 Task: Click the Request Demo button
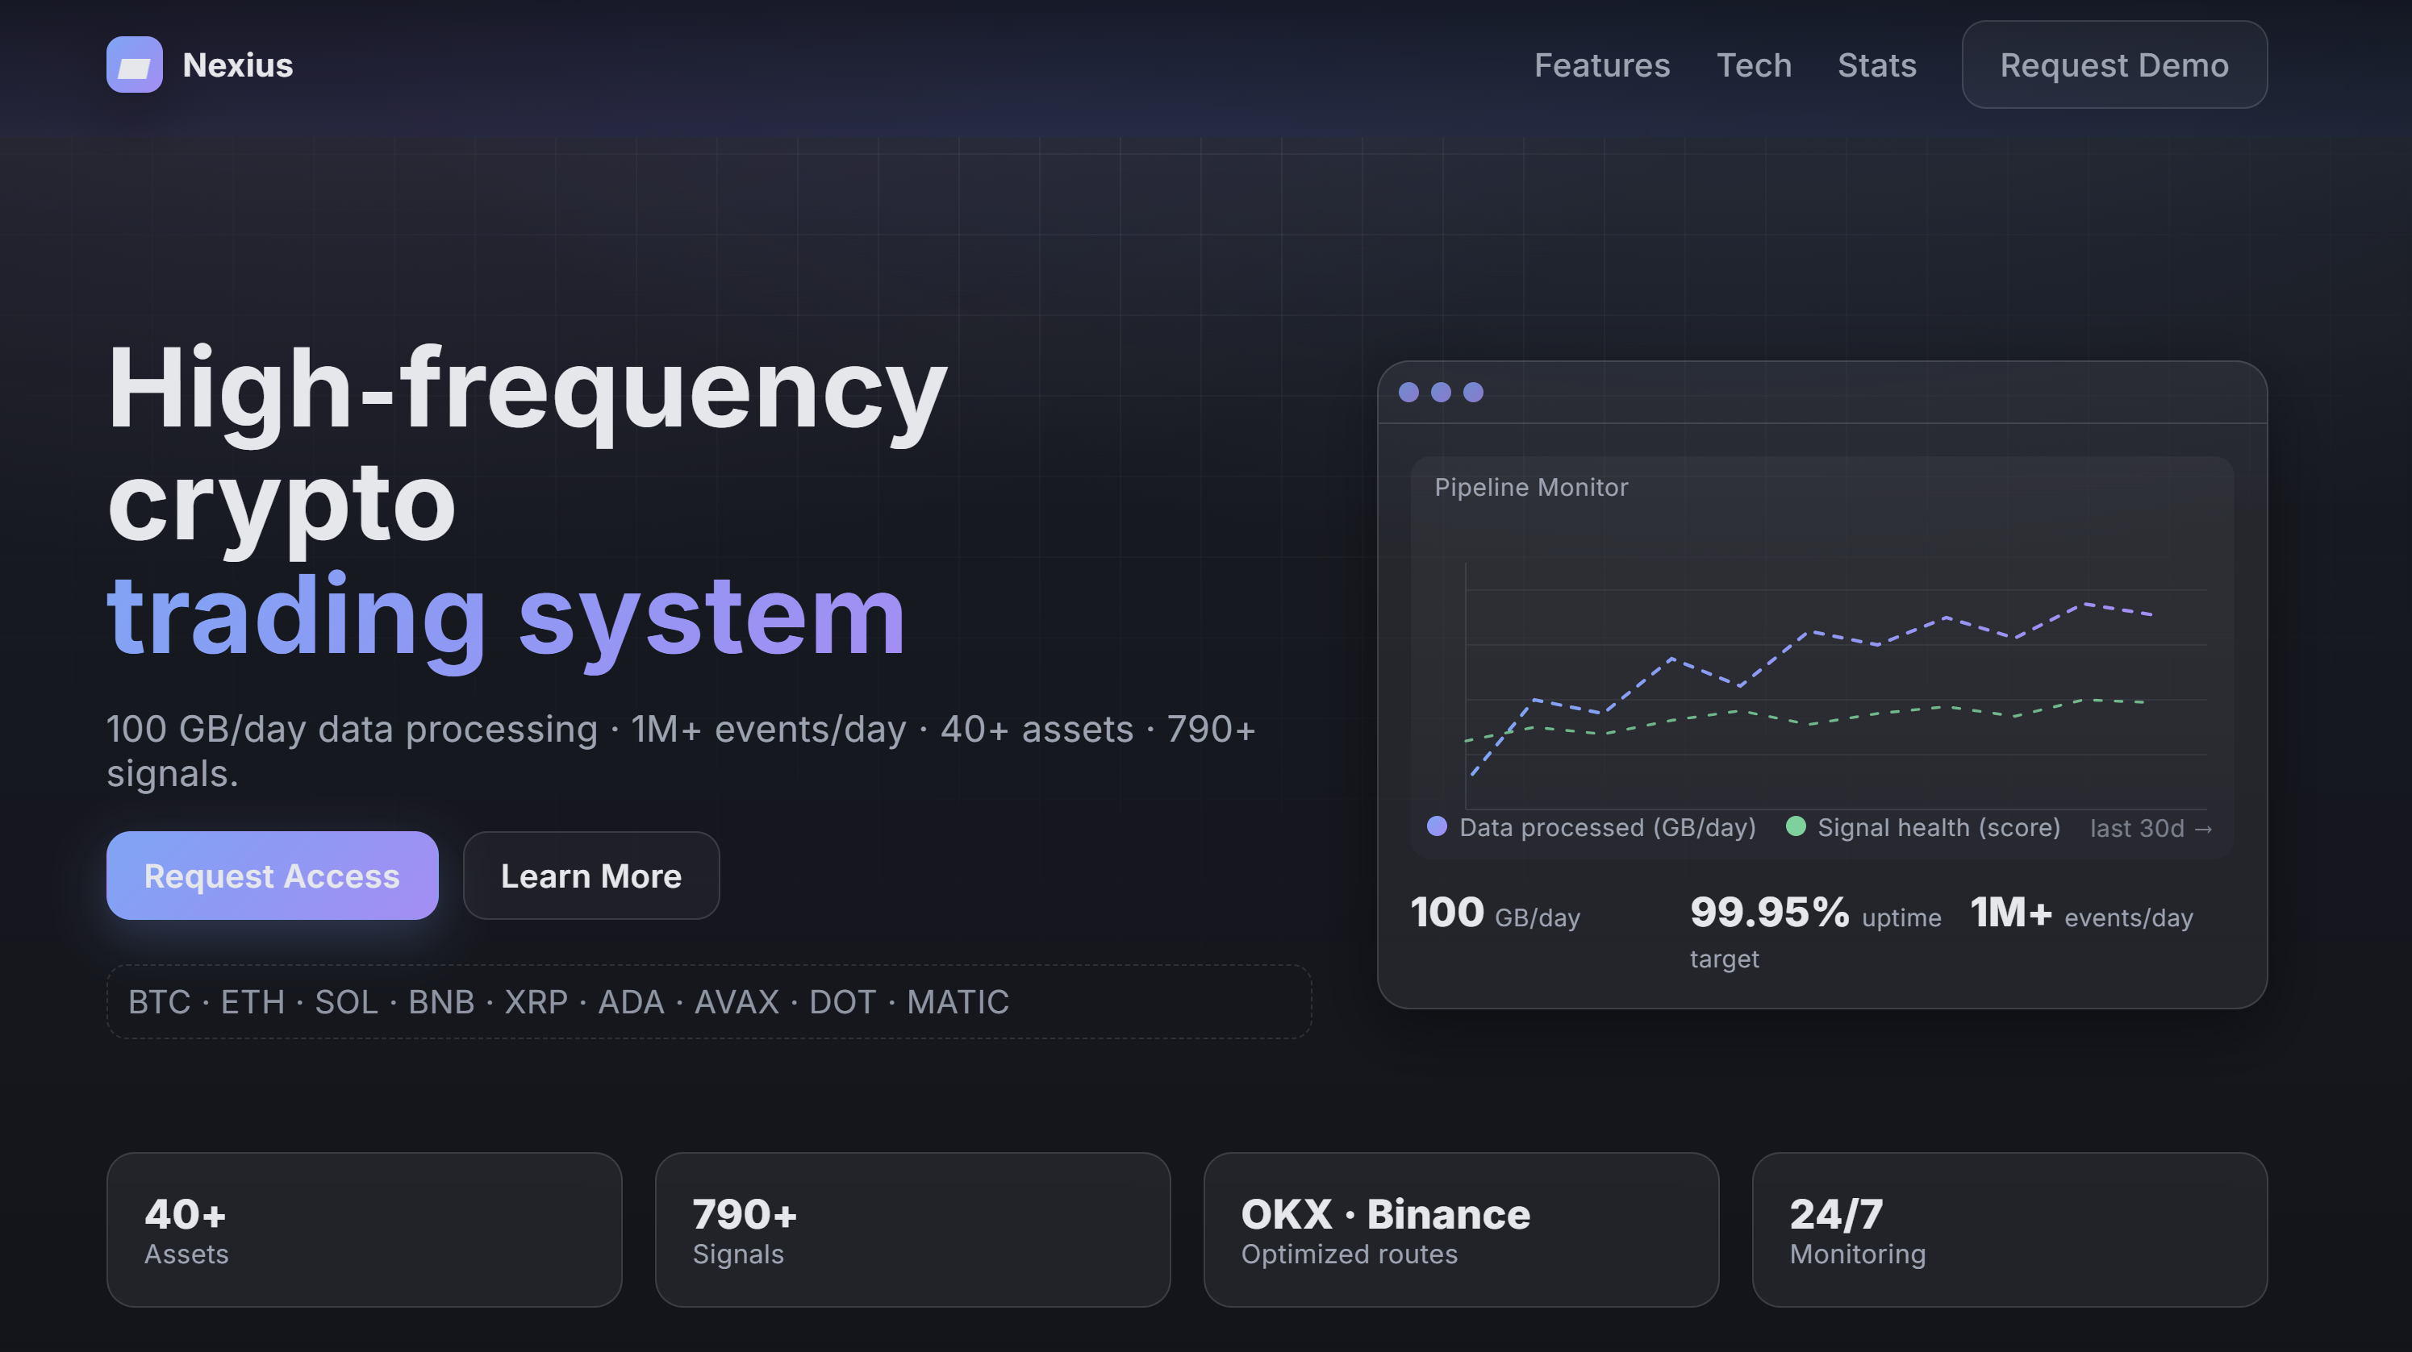[2114, 64]
